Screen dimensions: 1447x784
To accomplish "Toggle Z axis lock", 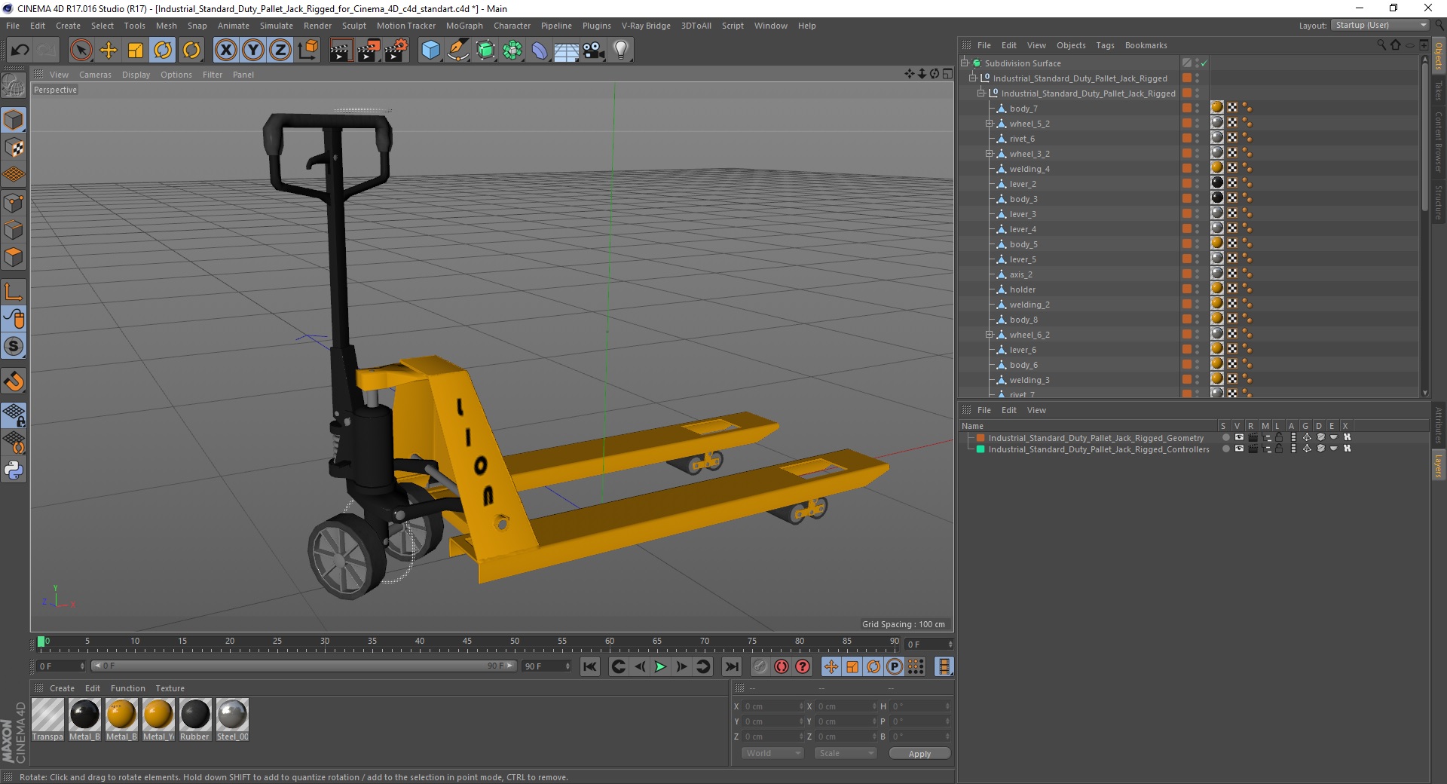I will tap(280, 51).
